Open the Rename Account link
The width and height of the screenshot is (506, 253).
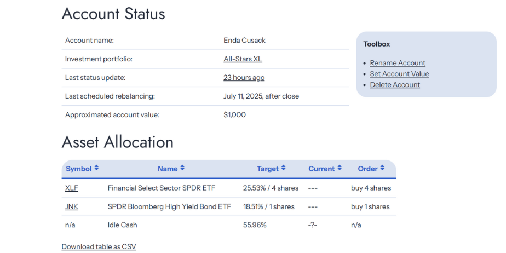tap(398, 63)
